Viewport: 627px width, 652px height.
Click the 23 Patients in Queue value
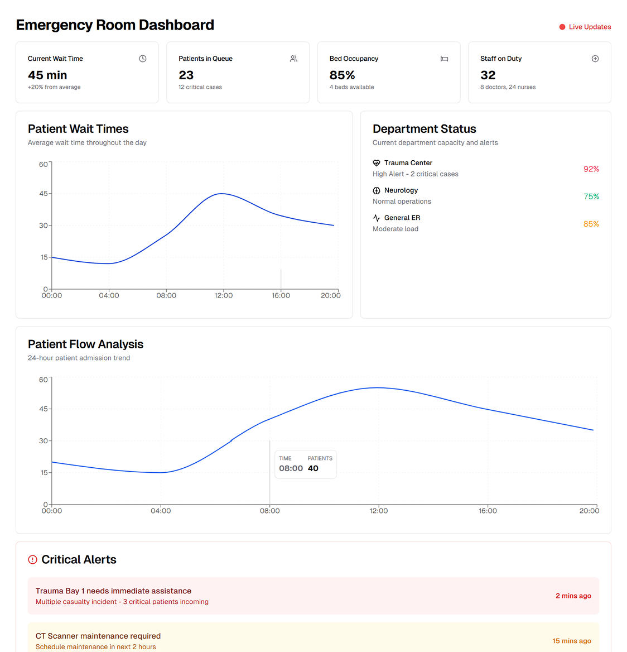point(186,75)
